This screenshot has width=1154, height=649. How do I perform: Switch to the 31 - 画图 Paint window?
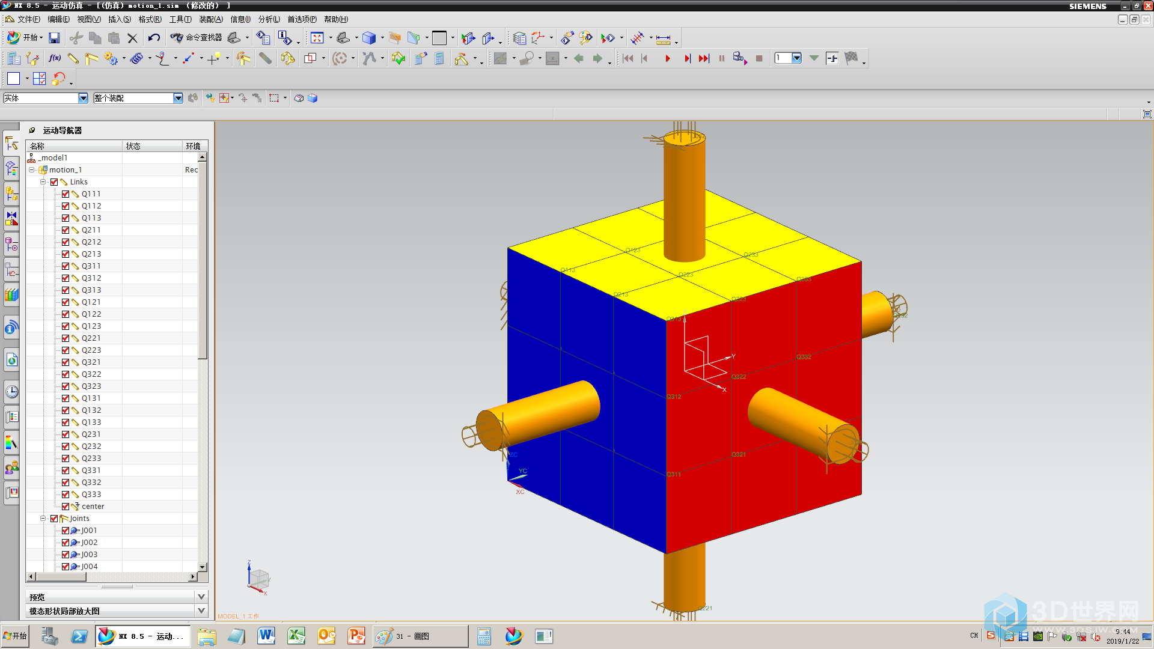click(421, 636)
